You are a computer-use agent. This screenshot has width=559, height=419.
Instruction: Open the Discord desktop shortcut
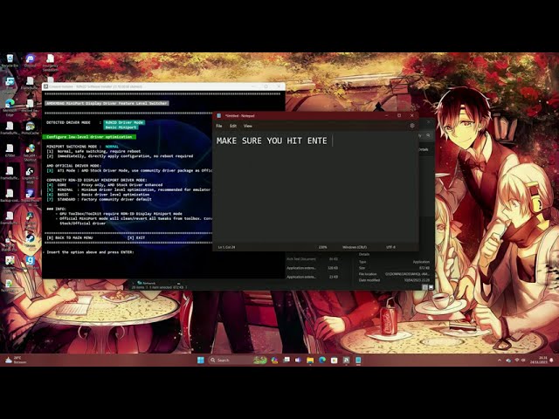pyautogui.click(x=30, y=59)
